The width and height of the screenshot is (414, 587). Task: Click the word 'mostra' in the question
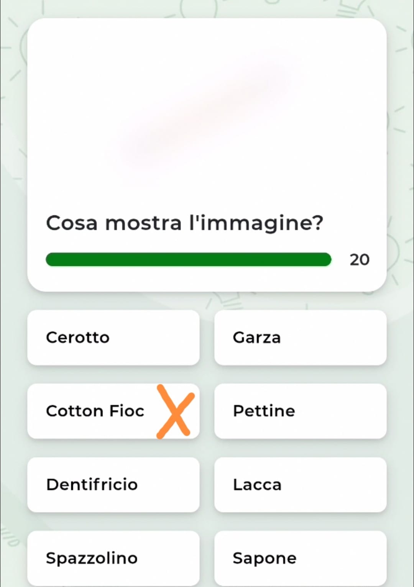[x=143, y=223]
